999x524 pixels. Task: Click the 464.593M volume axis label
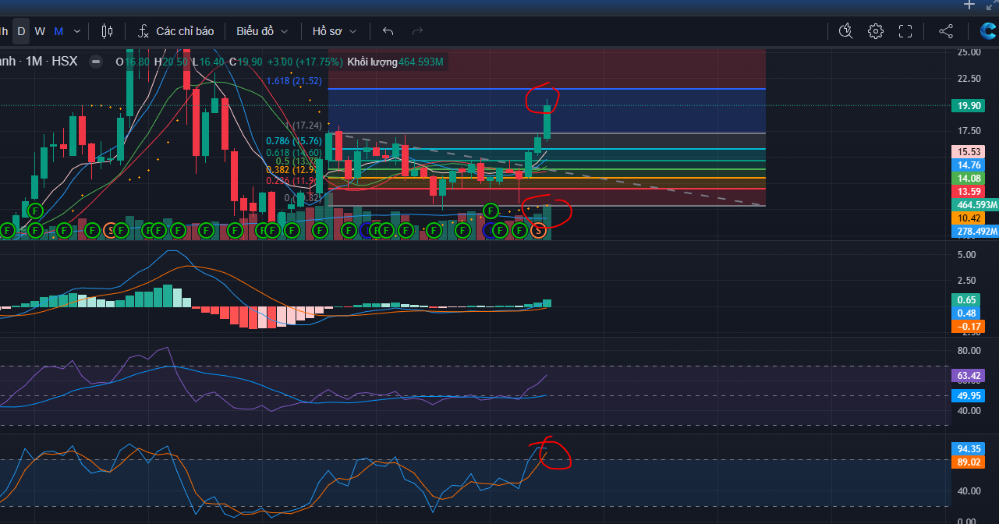pyautogui.click(x=976, y=204)
